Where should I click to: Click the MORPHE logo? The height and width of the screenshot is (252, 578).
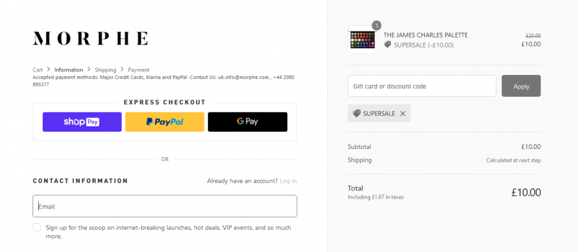pyautogui.click(x=91, y=38)
